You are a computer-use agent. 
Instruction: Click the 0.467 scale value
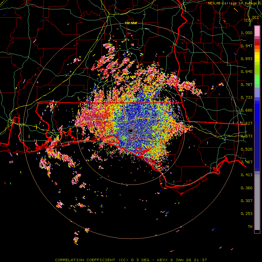[x=247, y=162]
